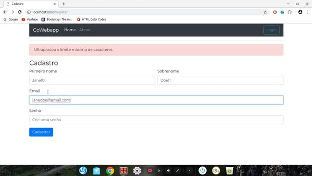
Task: Open the red Opera extension icon
Action: pos(275,12)
